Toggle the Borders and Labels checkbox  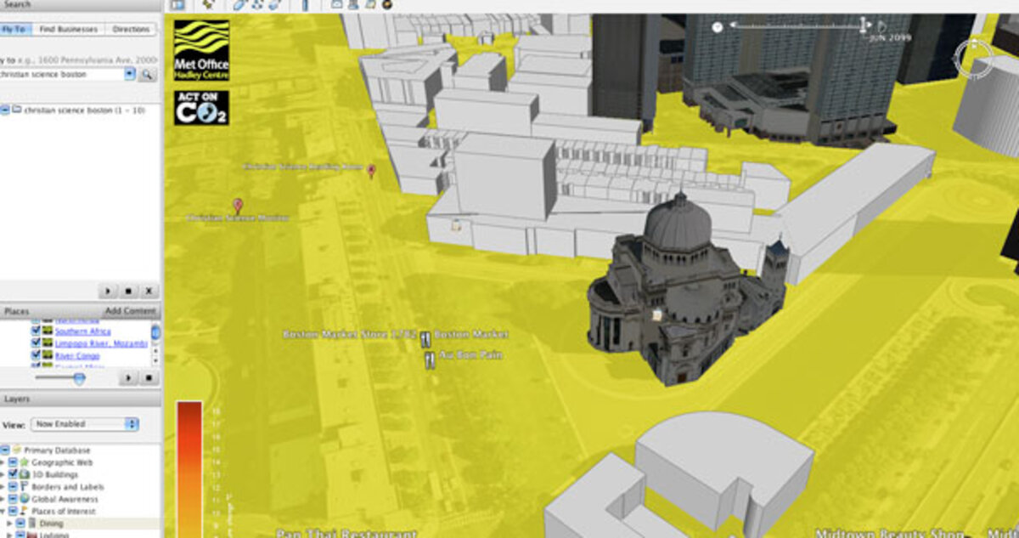pos(13,487)
